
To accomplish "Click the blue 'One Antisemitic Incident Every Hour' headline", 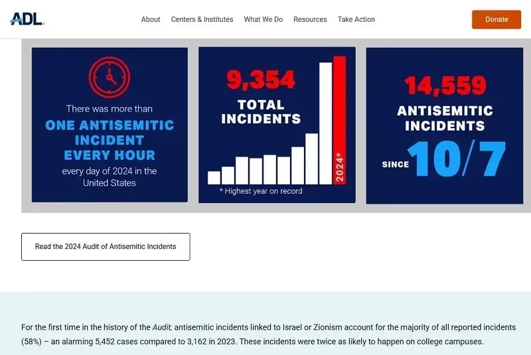I will pos(110,140).
